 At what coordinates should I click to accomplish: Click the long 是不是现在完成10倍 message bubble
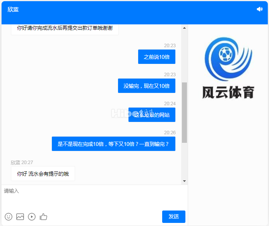coord(113,144)
